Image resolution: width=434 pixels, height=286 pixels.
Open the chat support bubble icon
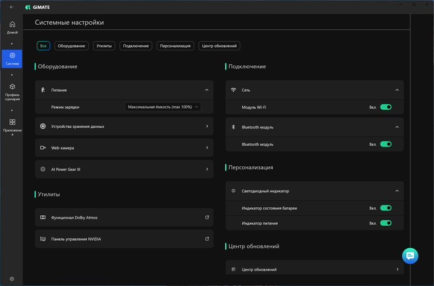click(x=410, y=256)
